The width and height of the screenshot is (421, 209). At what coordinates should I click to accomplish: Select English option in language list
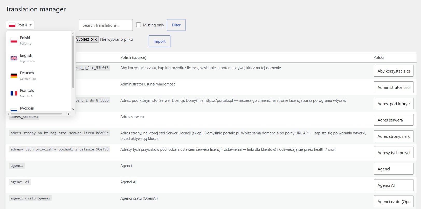click(x=38, y=58)
